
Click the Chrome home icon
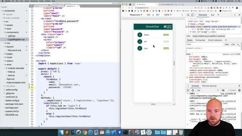pyautogui.click(x=132, y=8)
